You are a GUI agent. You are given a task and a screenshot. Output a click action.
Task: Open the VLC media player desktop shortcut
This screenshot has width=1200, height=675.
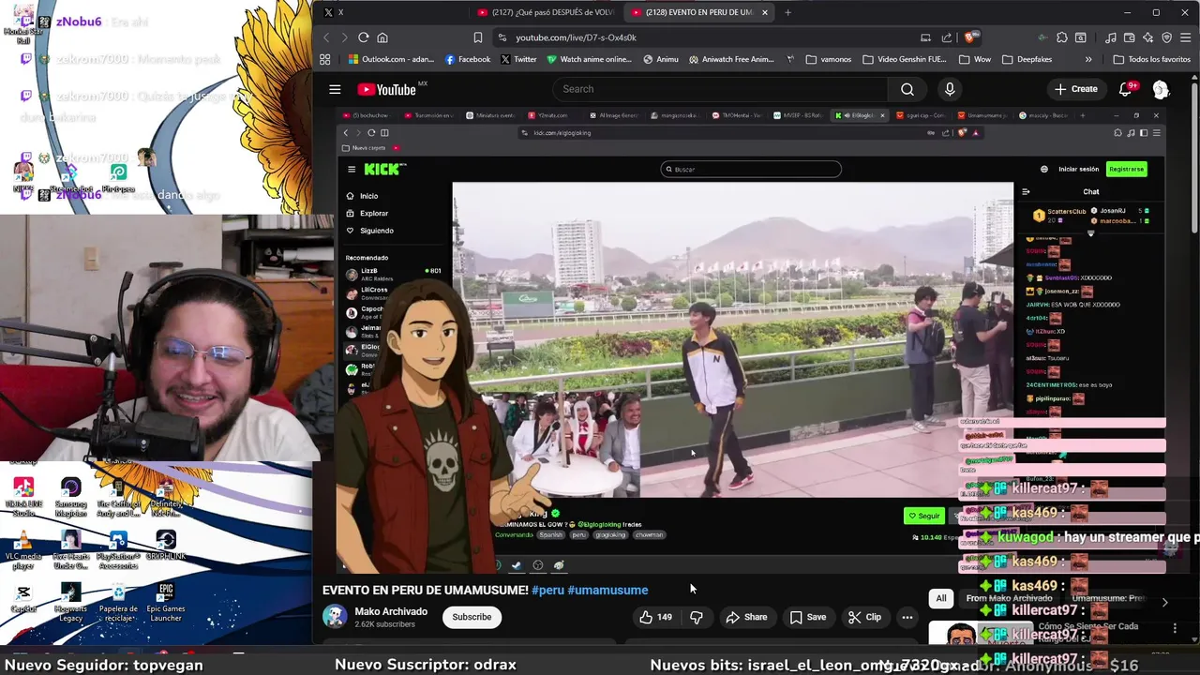(x=23, y=548)
